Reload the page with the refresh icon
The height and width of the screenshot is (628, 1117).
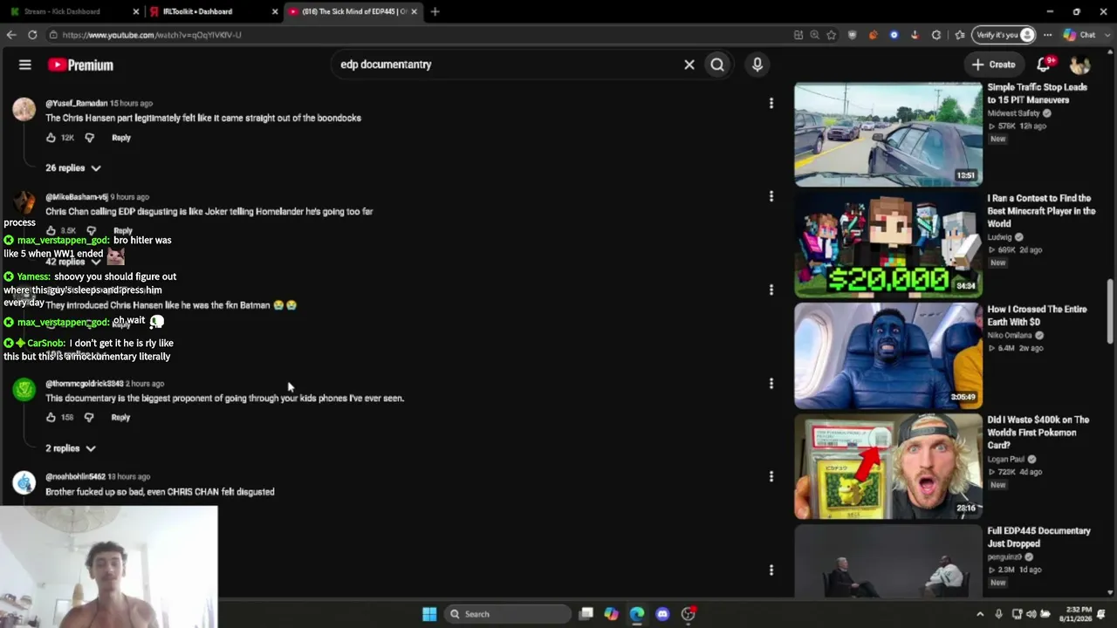tap(32, 35)
